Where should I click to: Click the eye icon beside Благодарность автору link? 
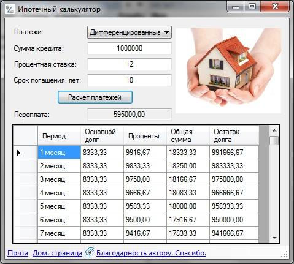pos(90,253)
